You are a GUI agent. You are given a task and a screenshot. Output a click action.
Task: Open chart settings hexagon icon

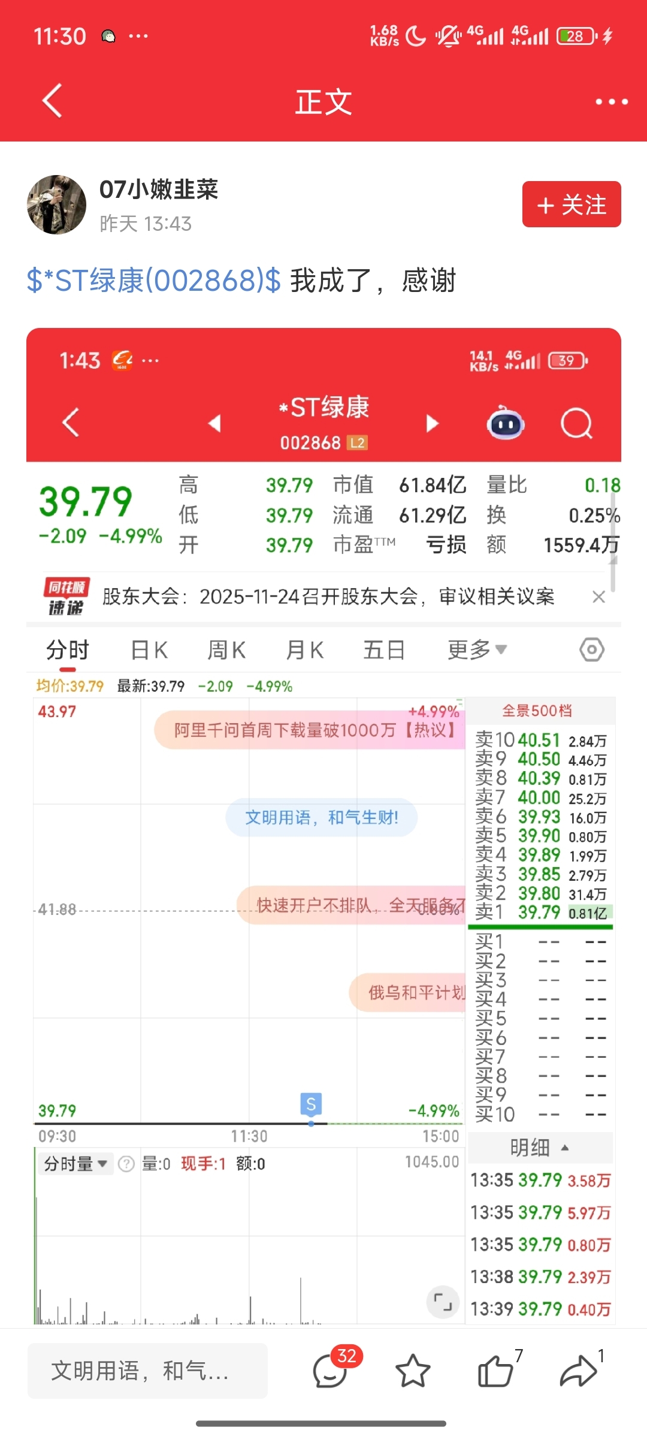[x=592, y=649]
